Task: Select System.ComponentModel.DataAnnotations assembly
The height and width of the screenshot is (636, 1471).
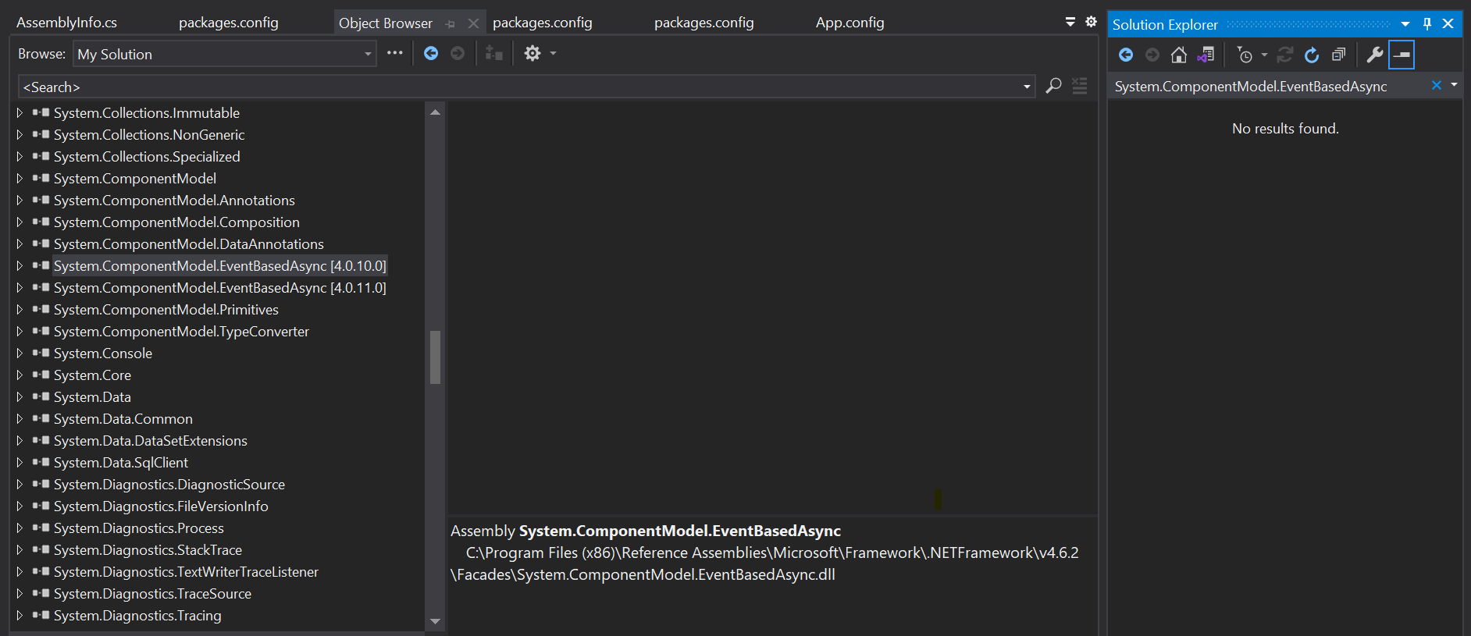Action: tap(189, 244)
